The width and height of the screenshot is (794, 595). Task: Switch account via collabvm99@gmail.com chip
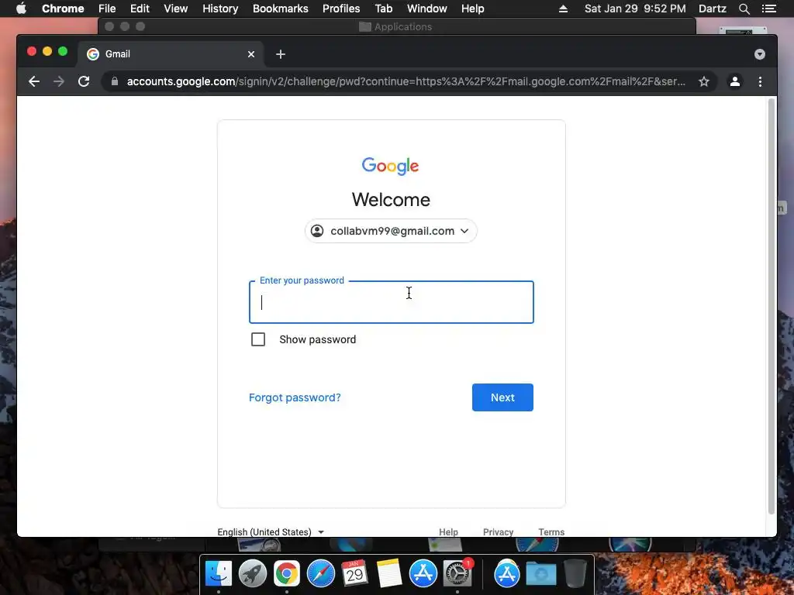click(x=391, y=231)
